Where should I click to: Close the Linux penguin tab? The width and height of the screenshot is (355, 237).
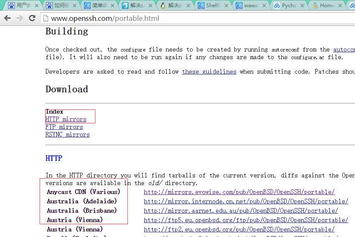tap(188, 6)
